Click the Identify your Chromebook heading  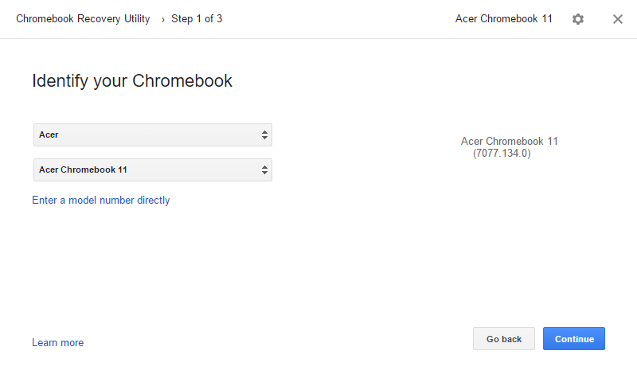132,81
